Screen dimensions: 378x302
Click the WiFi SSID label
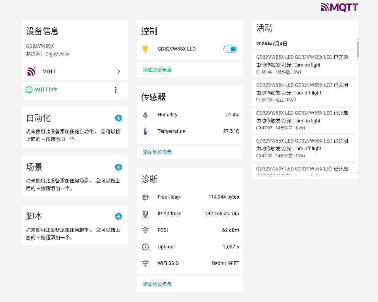pyautogui.click(x=168, y=263)
